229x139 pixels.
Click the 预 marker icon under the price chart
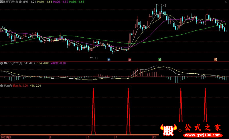tap(216, 59)
